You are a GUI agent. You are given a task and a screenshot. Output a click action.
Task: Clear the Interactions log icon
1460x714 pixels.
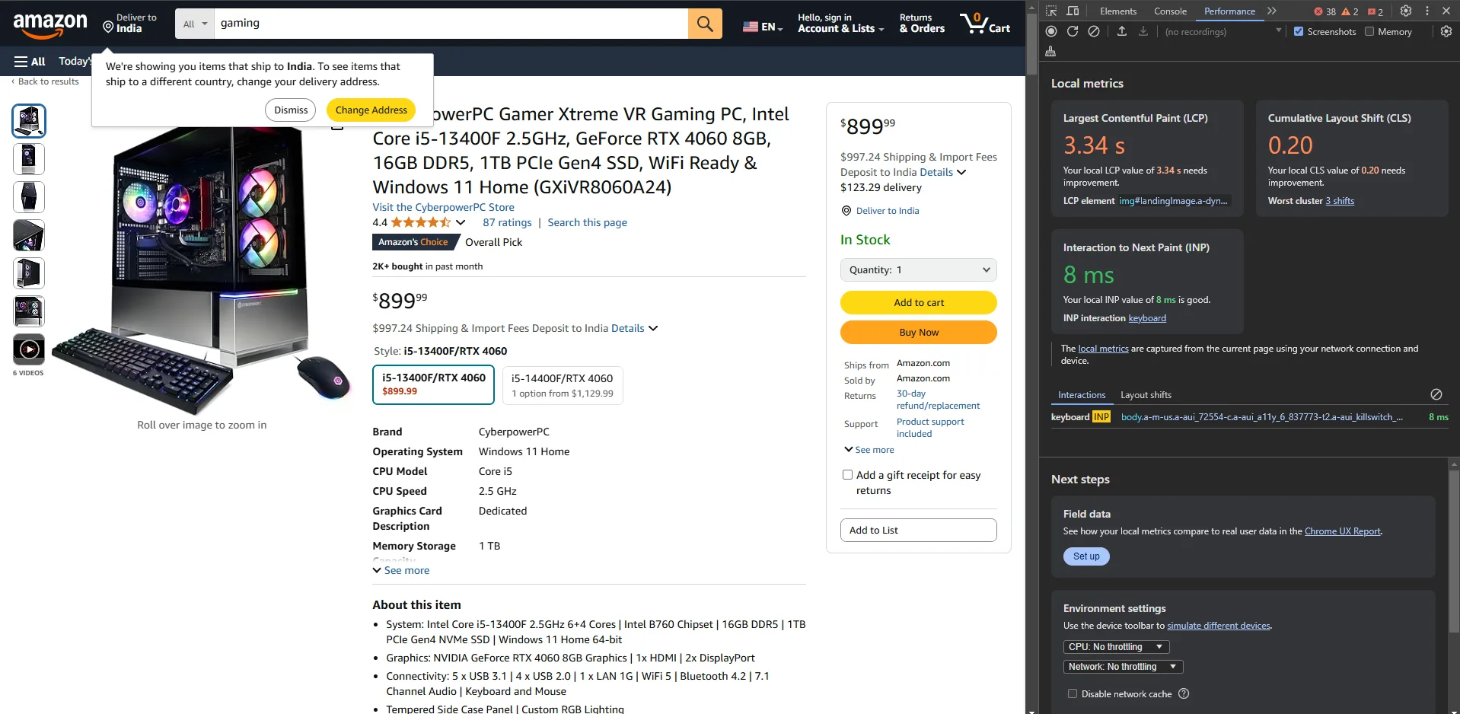click(1436, 394)
